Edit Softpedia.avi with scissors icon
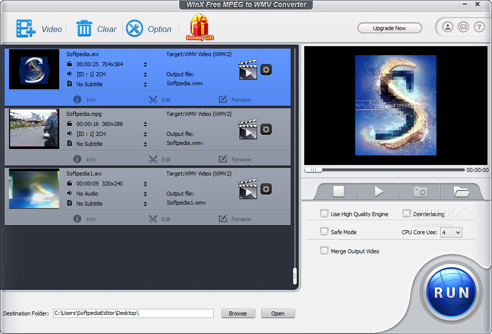This screenshot has height=334, width=492. [x=160, y=100]
